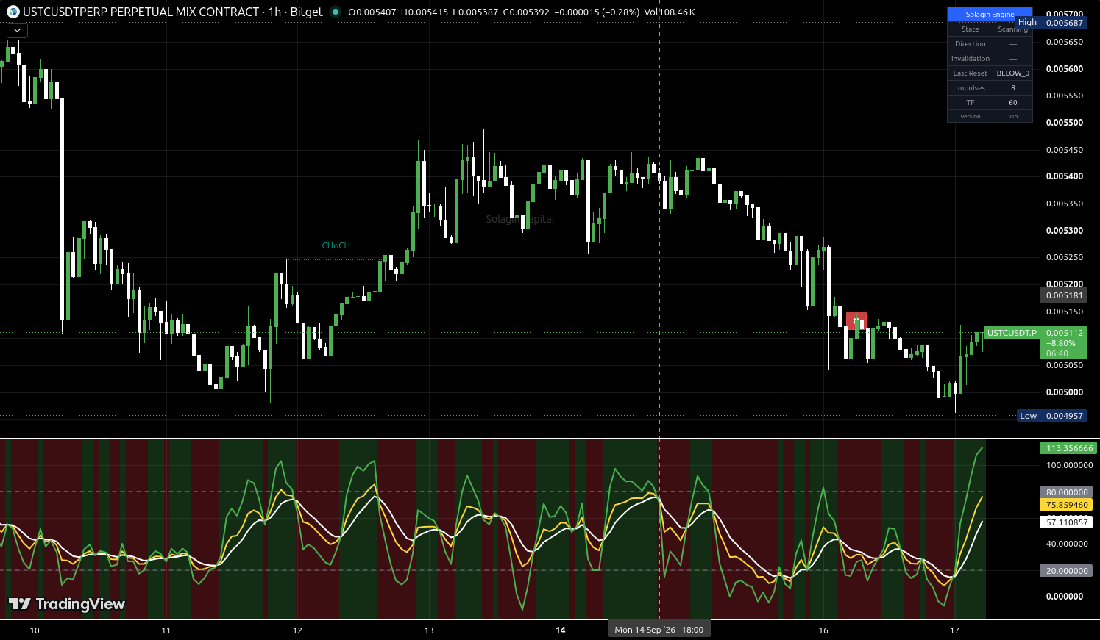This screenshot has width=1100, height=640.
Task: Click the USTC symbol logo icon
Action: pos(13,12)
